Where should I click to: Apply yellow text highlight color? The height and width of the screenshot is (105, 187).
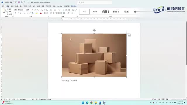tap(37, 13)
